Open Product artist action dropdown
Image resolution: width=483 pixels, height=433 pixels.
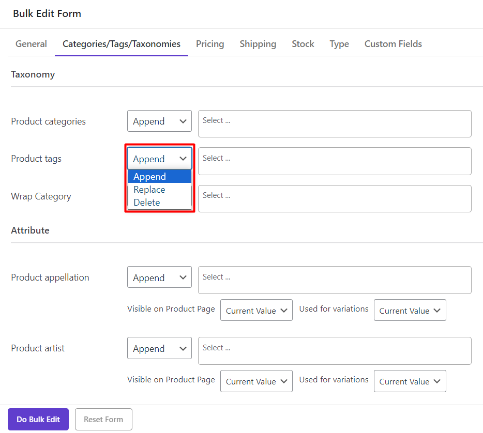click(159, 348)
